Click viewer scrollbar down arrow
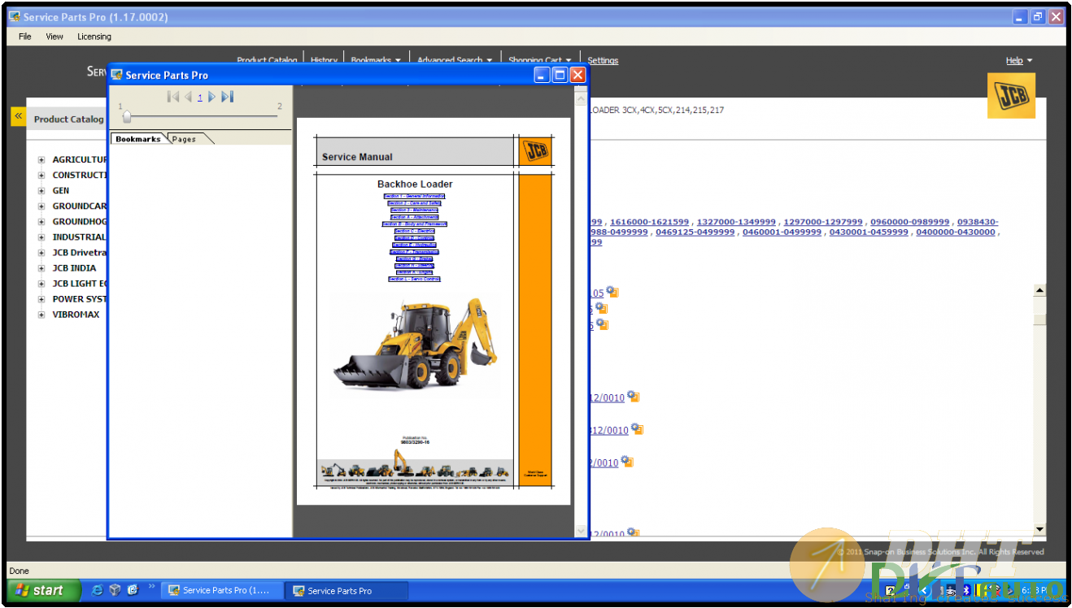The height and width of the screenshot is (608, 1072). point(581,531)
